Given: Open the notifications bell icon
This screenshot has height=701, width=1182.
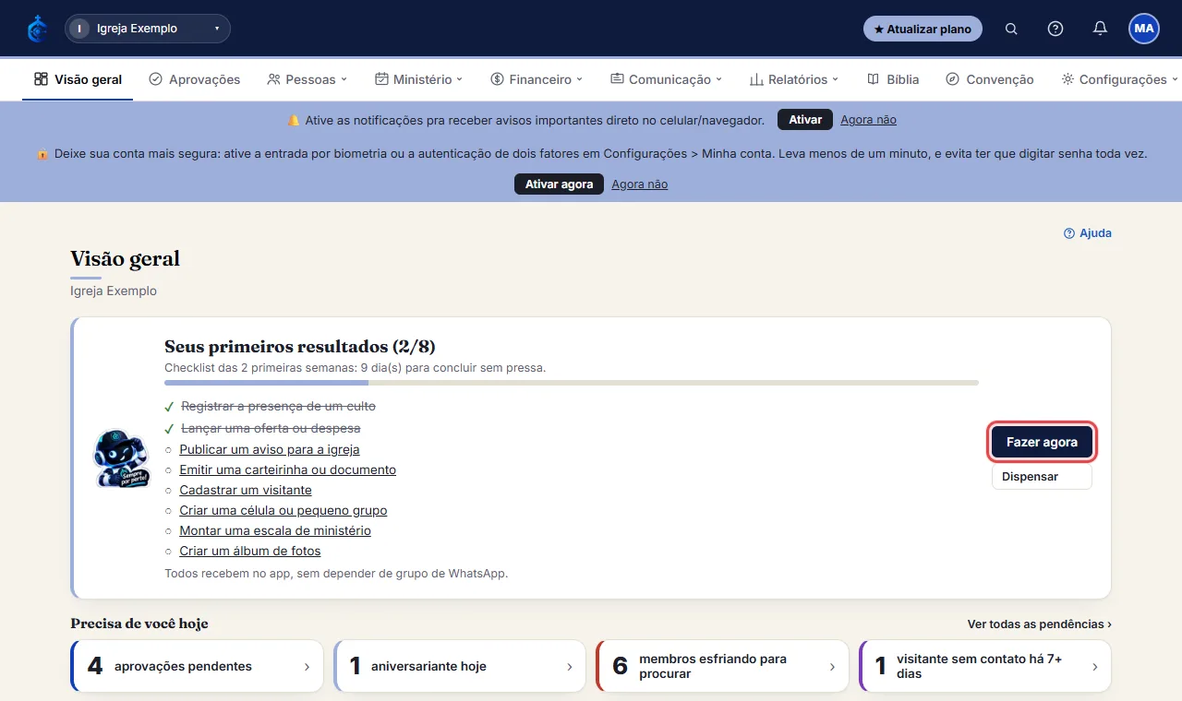Looking at the screenshot, I should [1100, 29].
